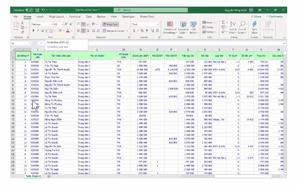Open filter dropdown for Giá trị sản phẩm
The image size is (301, 187).
coord(149,58)
